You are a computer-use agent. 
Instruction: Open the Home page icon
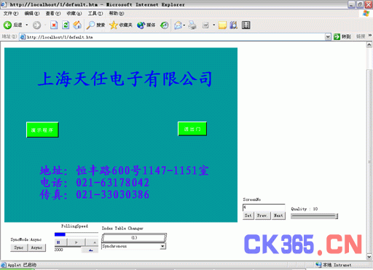tap(77, 25)
